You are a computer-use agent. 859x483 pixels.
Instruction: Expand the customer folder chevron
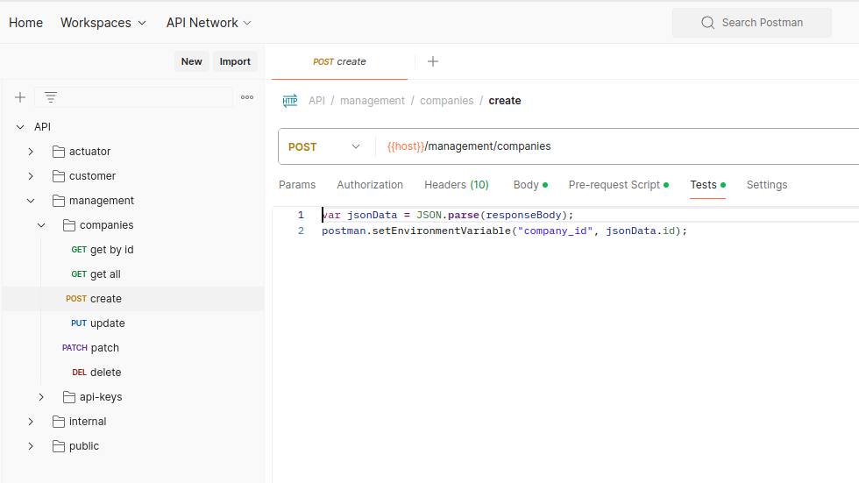[31, 176]
